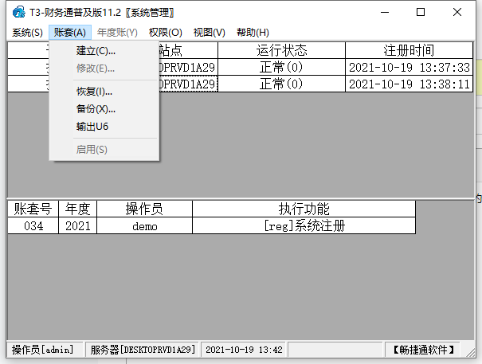Click 正常(0) status in the second row
Viewport: 482px width, 364px height.
281,84
